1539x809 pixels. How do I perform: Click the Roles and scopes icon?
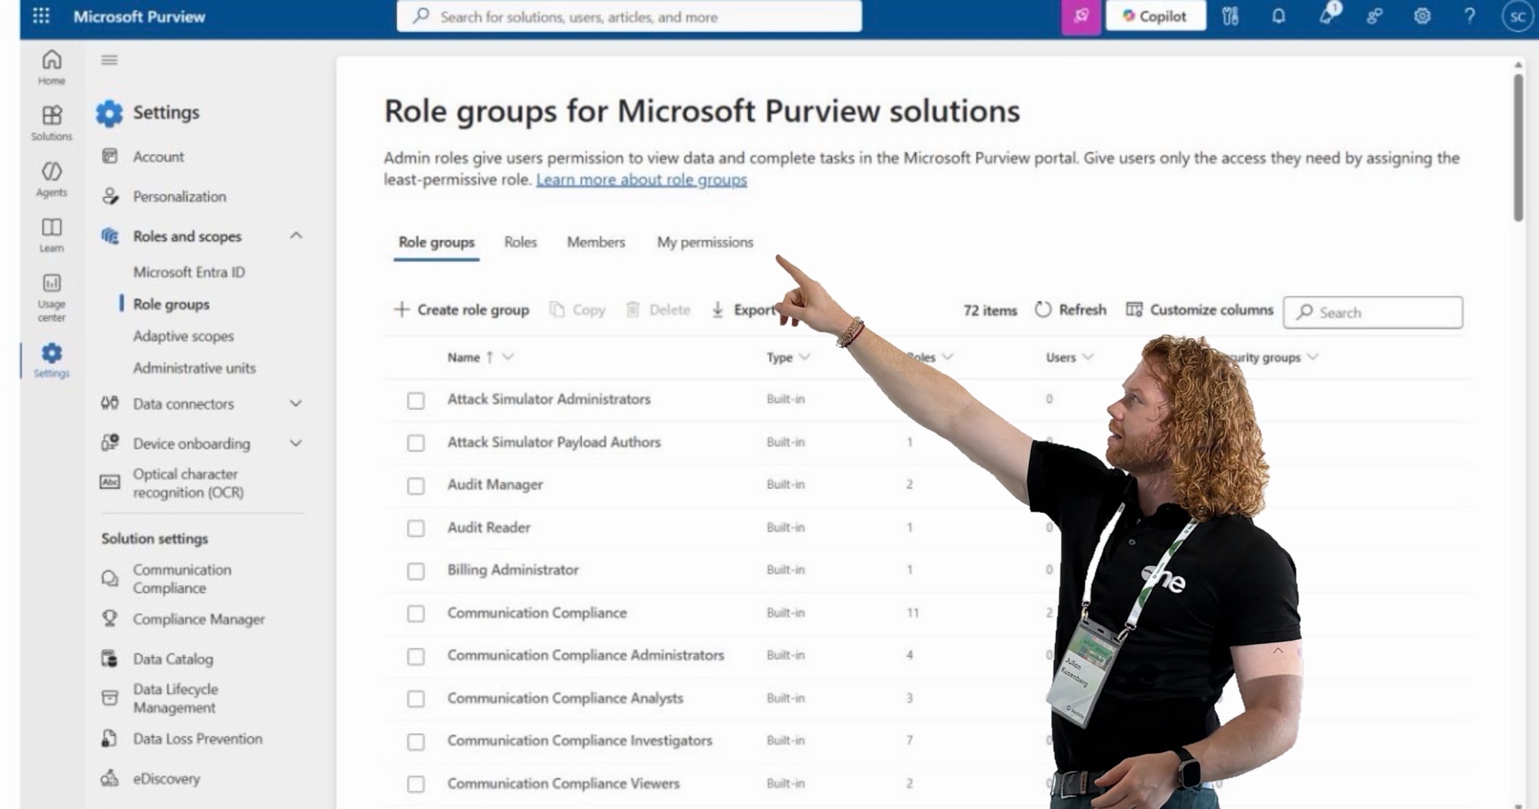coord(110,236)
